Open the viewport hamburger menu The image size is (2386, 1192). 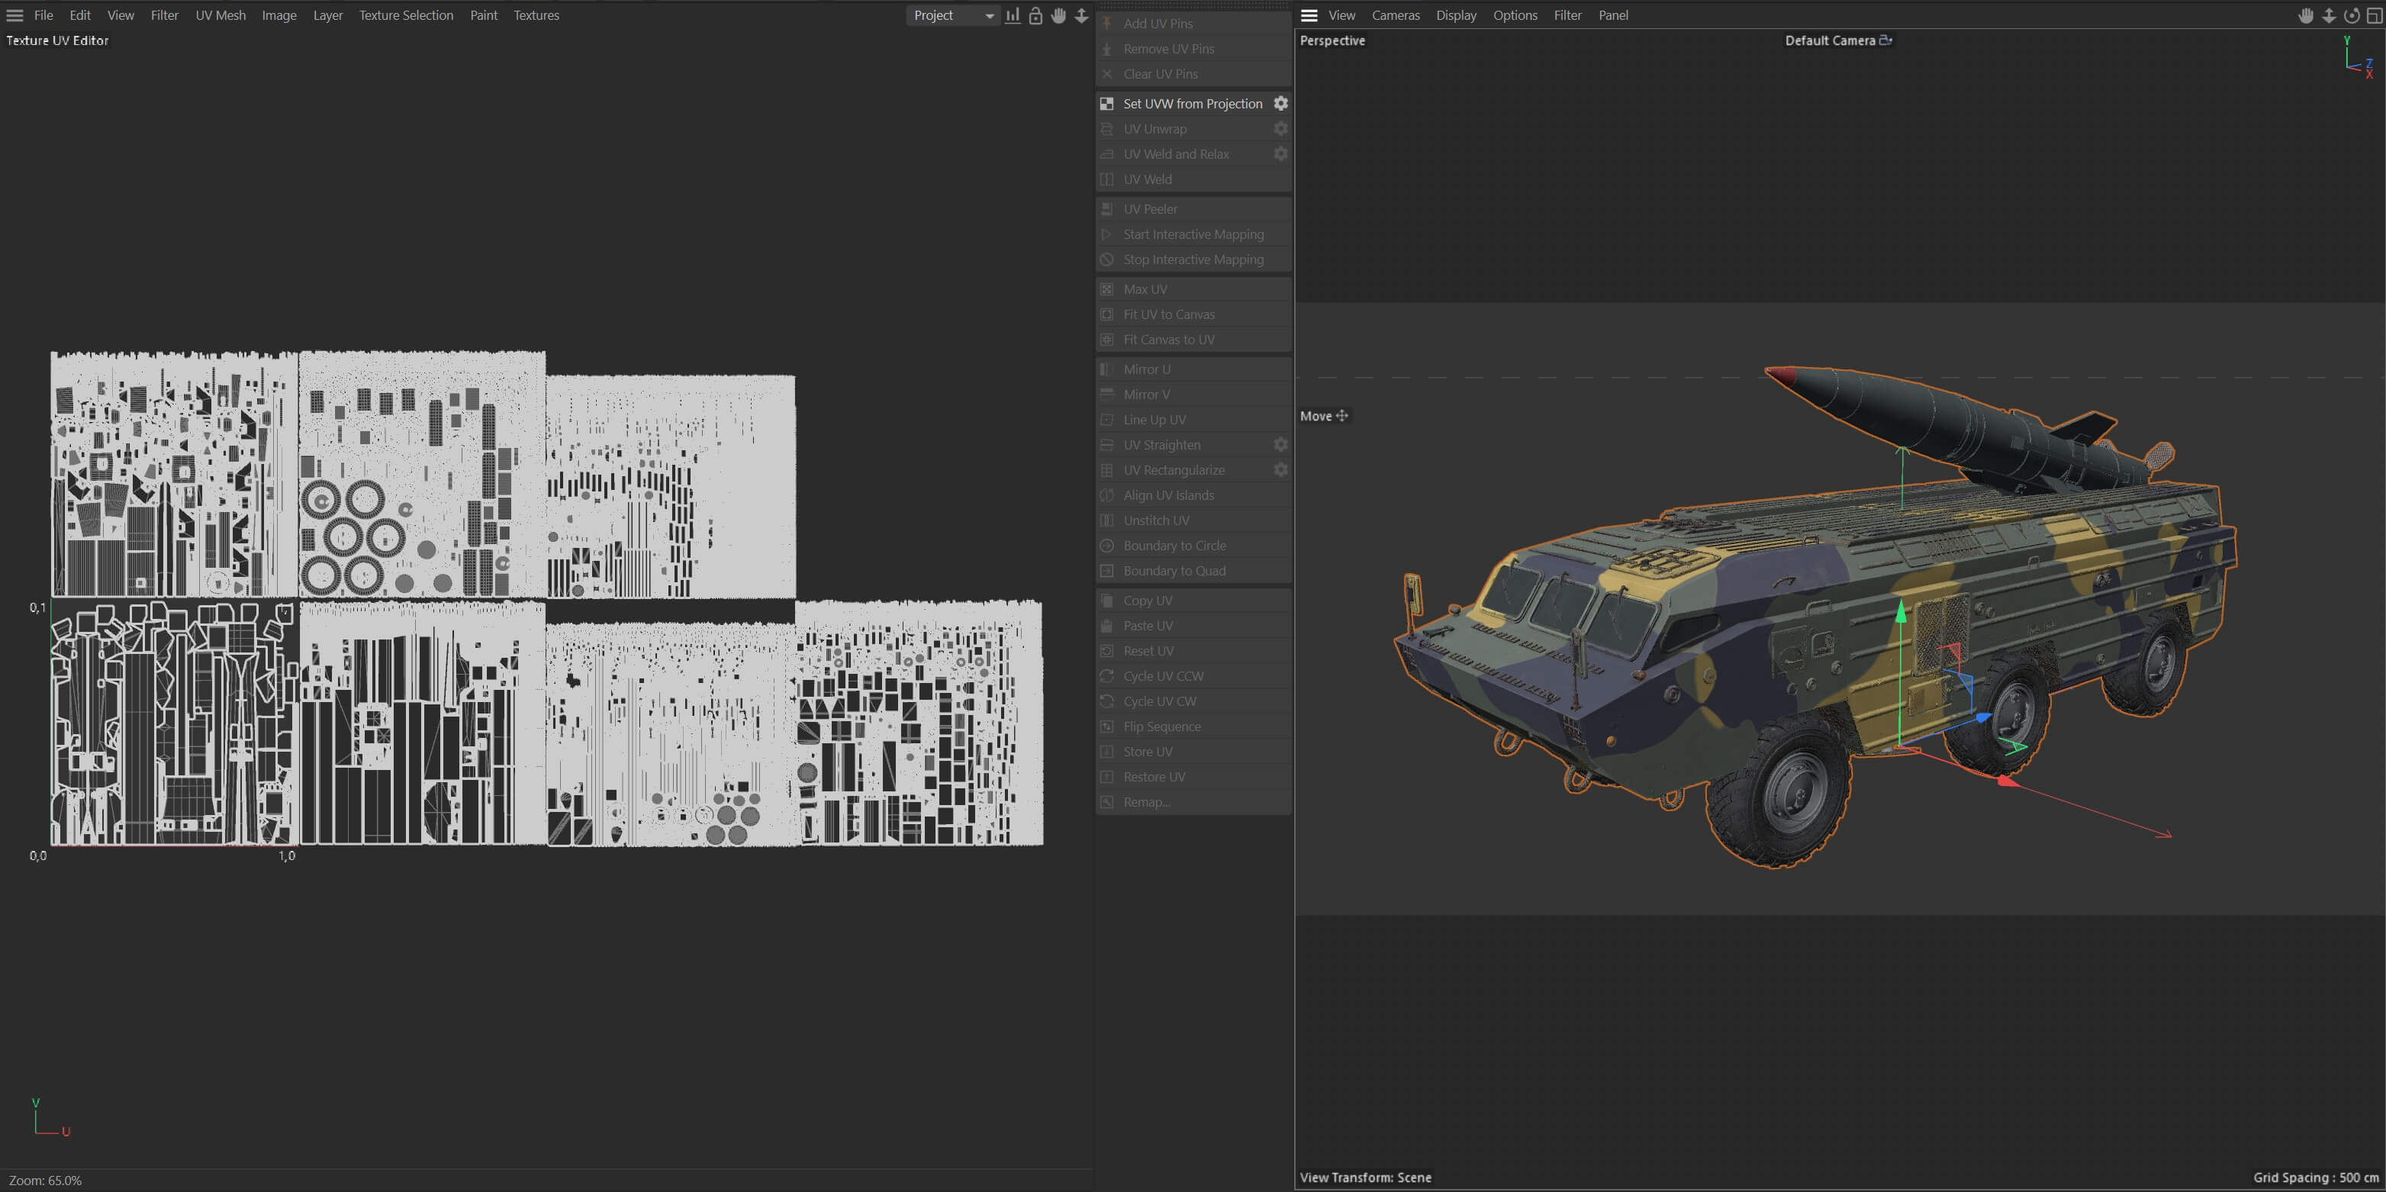[x=1309, y=16]
